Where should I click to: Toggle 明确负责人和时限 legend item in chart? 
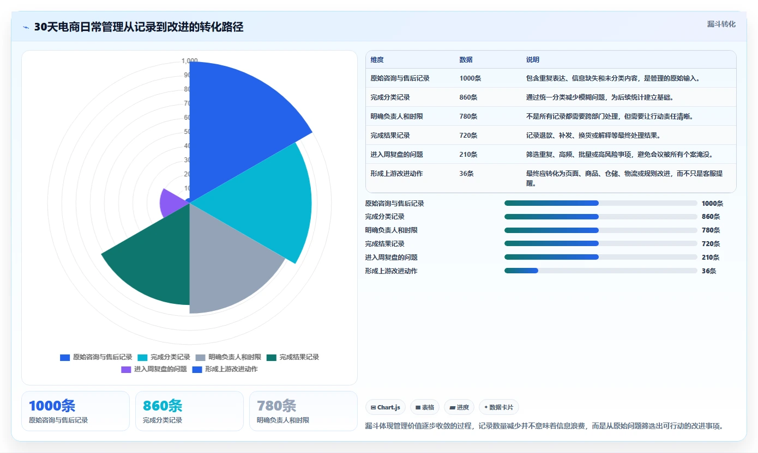click(228, 357)
